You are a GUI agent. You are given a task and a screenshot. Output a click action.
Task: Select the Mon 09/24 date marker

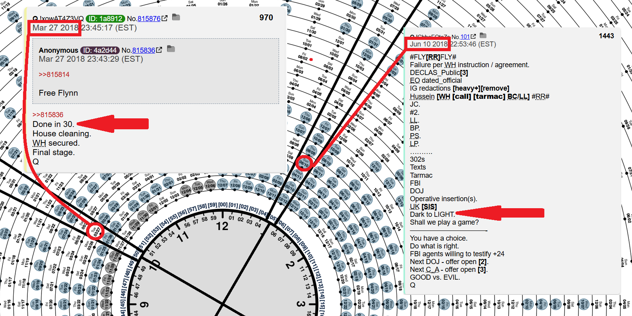(x=70, y=194)
